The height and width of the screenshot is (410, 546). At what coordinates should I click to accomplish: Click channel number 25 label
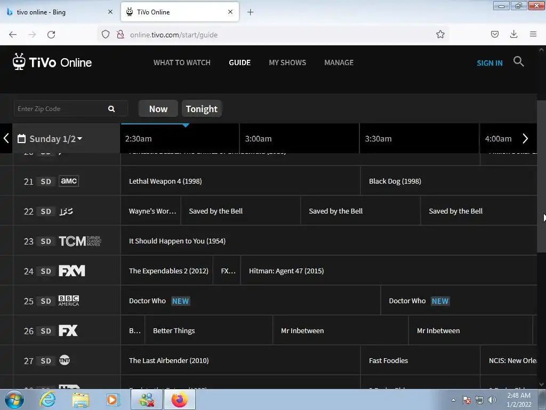coord(29,301)
